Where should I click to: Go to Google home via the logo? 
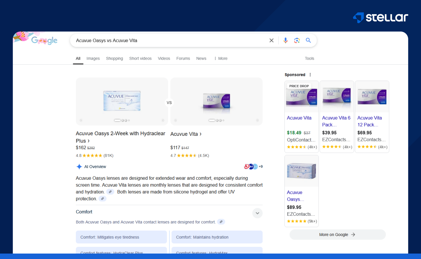(44, 40)
